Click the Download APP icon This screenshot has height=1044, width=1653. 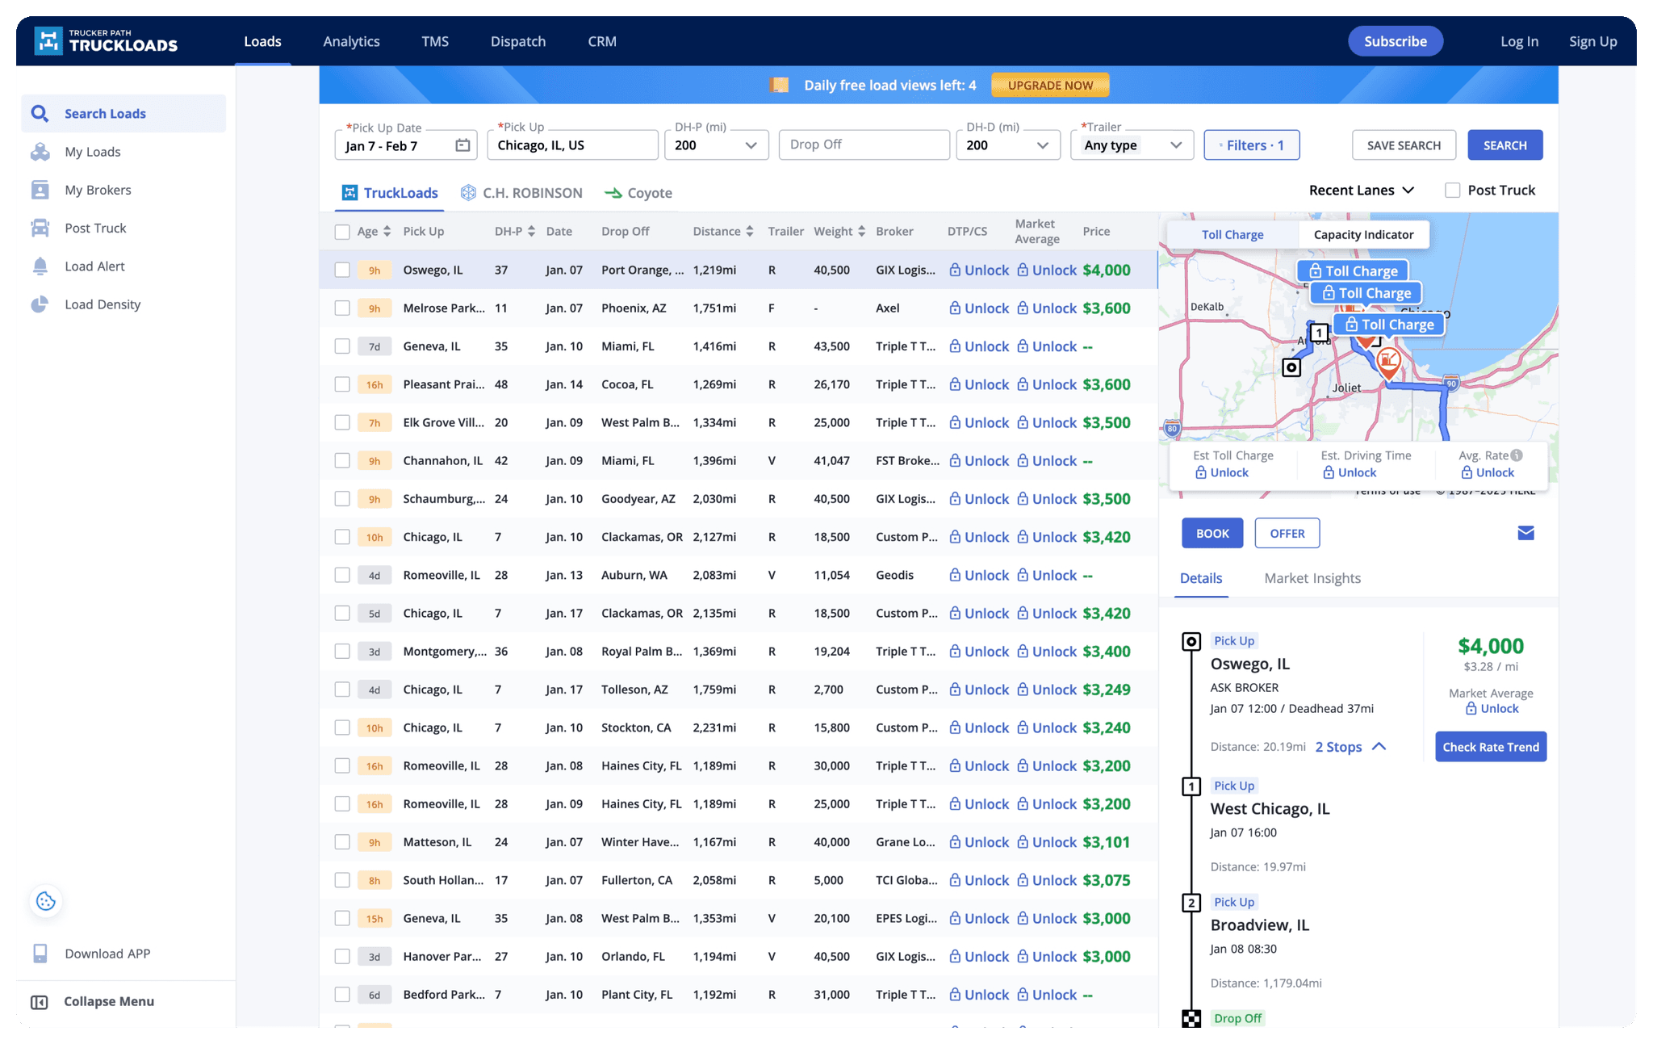click(x=40, y=953)
